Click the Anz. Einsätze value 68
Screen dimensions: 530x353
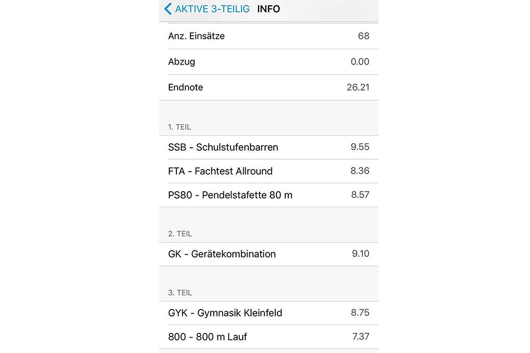pos(364,36)
